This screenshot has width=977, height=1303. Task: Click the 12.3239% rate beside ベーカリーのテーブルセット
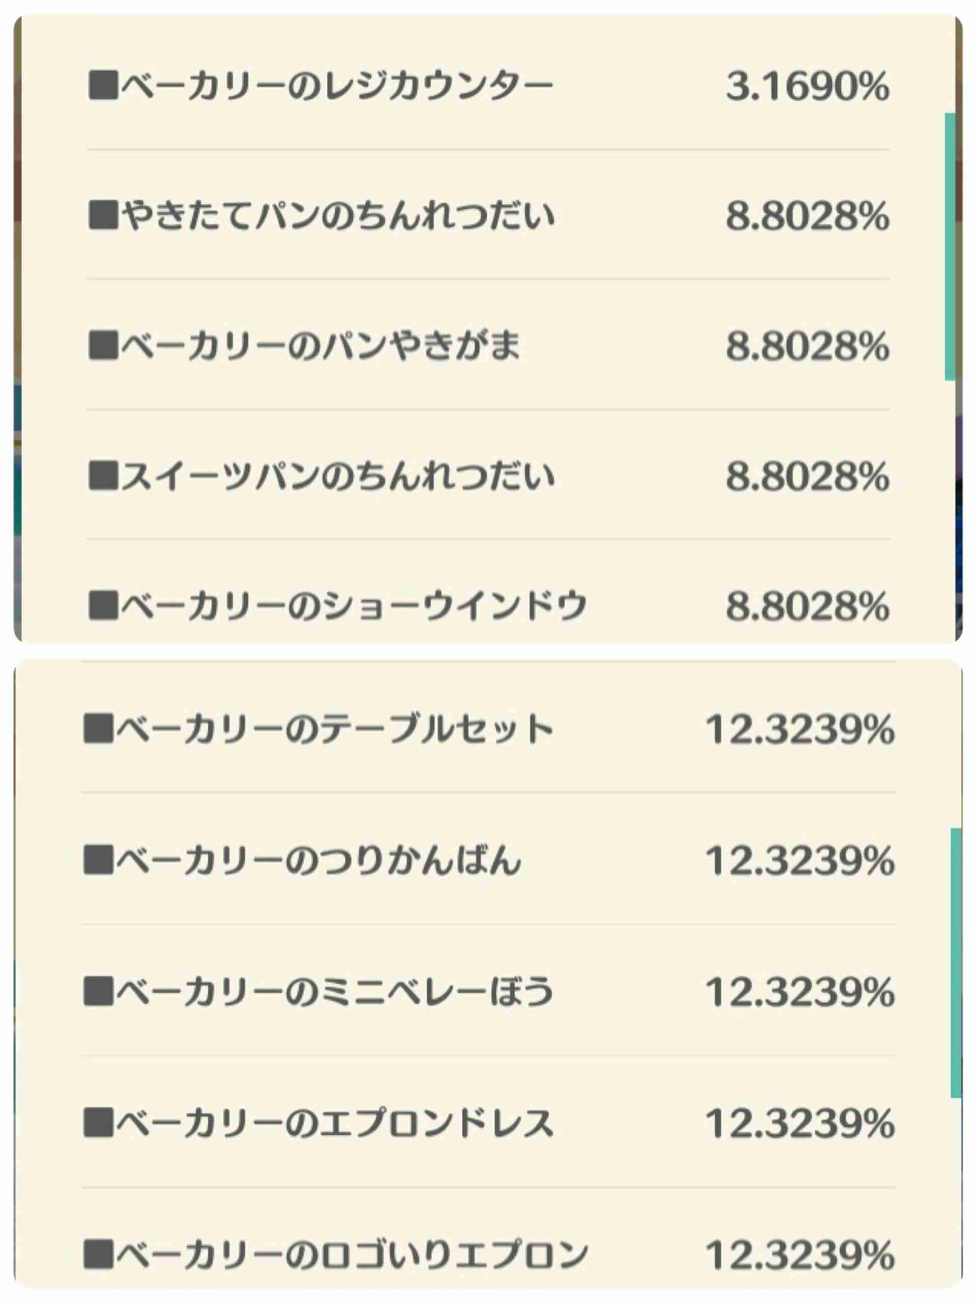tap(800, 730)
